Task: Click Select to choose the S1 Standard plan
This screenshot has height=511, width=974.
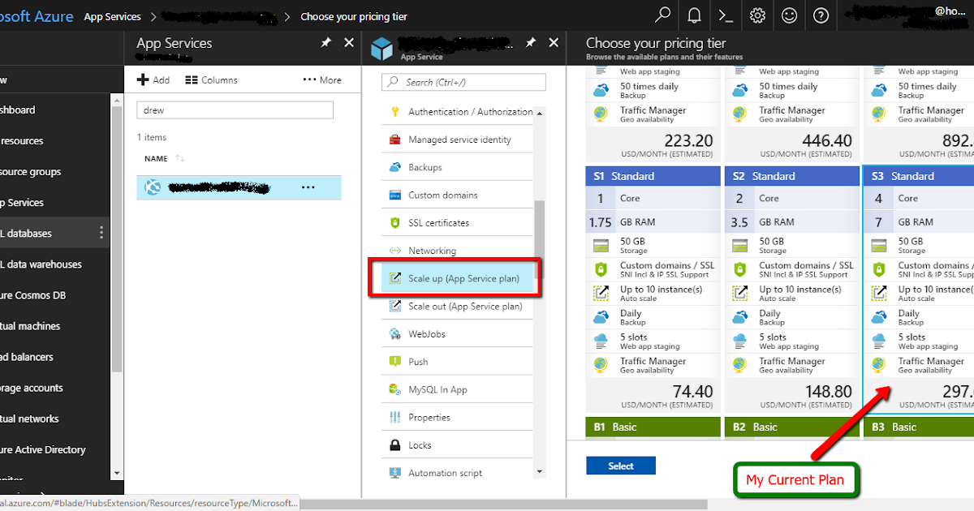Action: point(620,466)
